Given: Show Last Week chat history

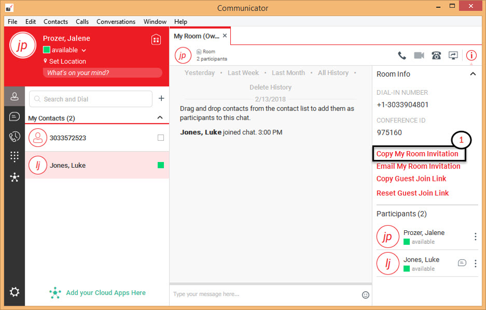Looking at the screenshot, I should 243,73.
